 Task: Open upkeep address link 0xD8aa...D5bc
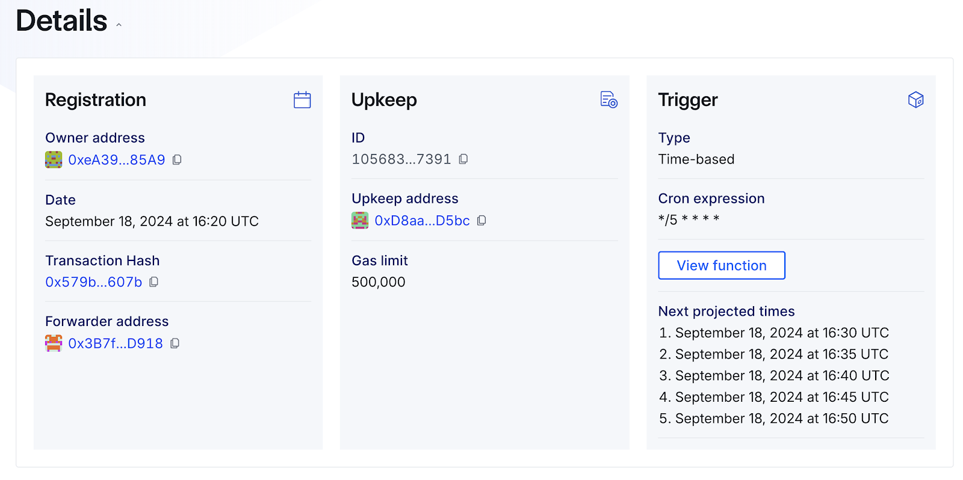pos(422,221)
